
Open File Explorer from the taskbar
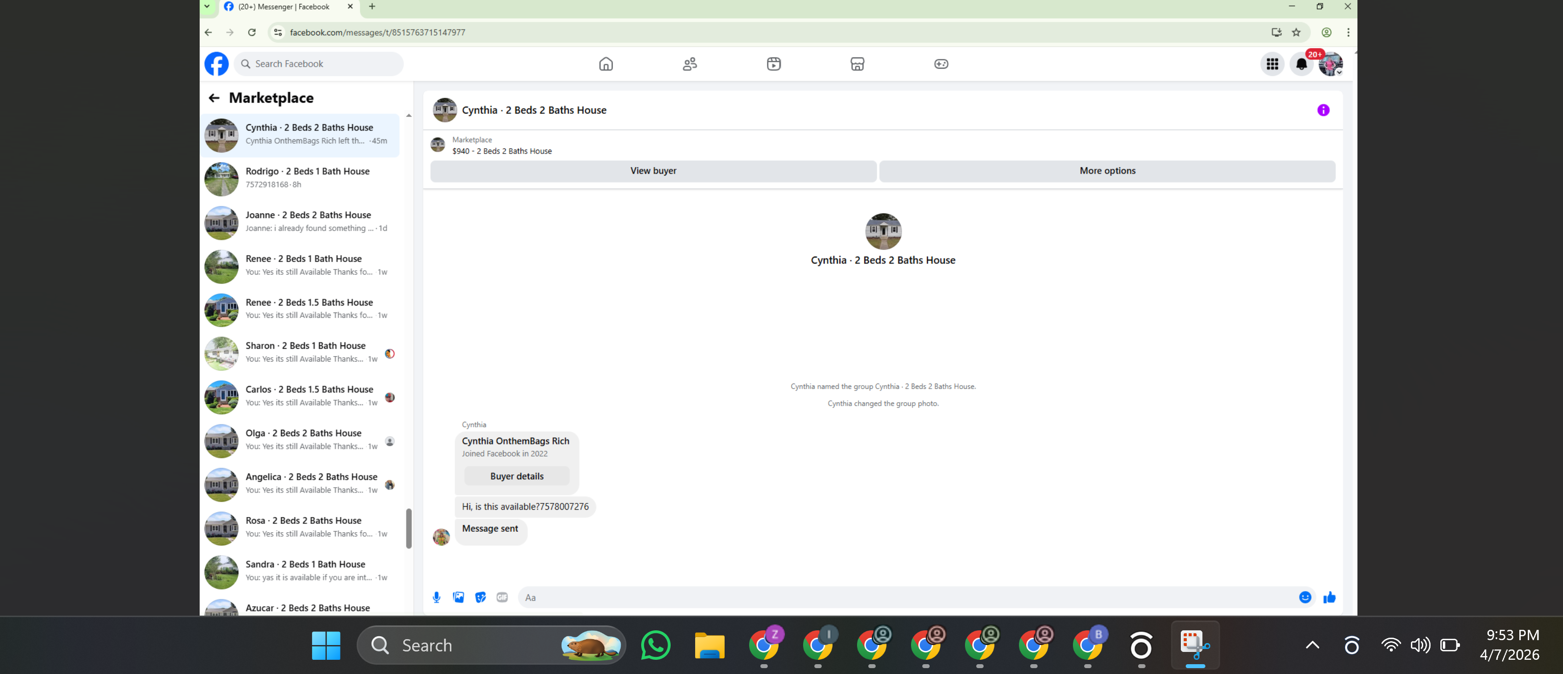(709, 646)
